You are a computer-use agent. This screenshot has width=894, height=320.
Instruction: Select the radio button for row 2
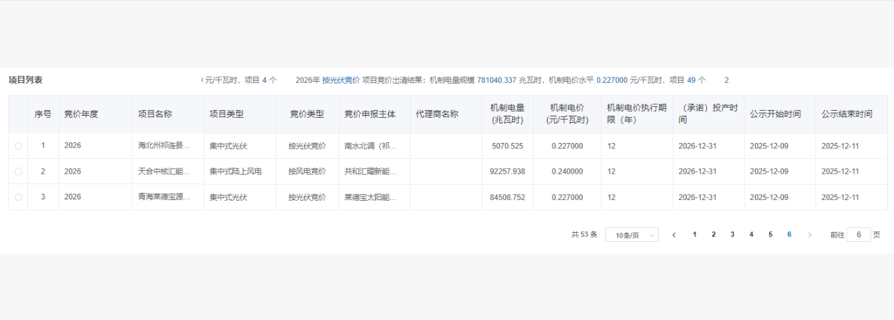pos(18,172)
